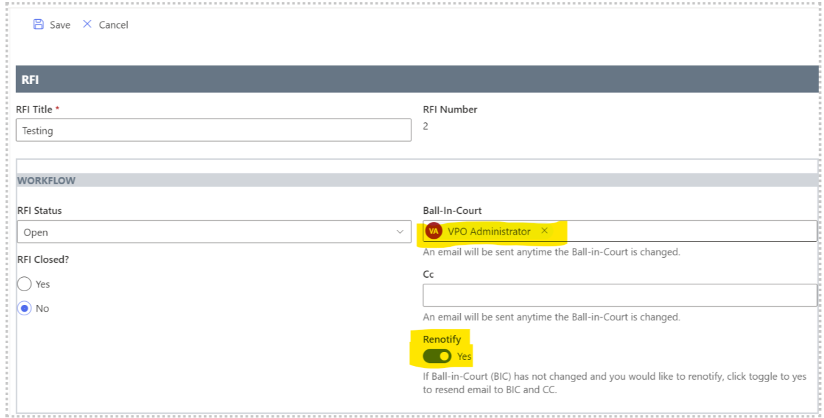Click the floppy disk symbol in the toolbar

pyautogui.click(x=39, y=24)
